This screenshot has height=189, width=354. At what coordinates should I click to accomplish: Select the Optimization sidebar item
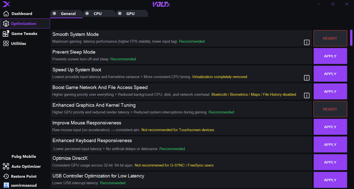click(25, 23)
